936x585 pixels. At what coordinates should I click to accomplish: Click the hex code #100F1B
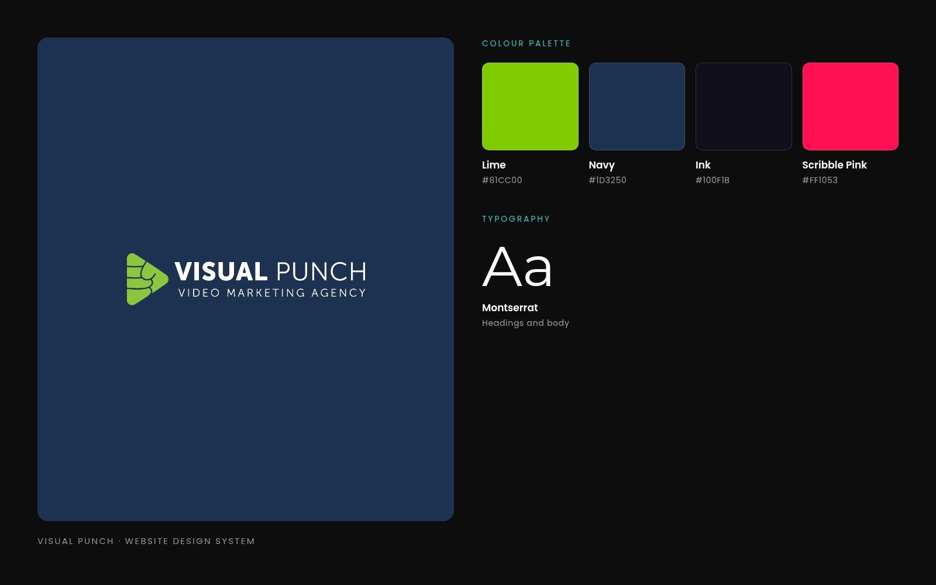(x=713, y=180)
